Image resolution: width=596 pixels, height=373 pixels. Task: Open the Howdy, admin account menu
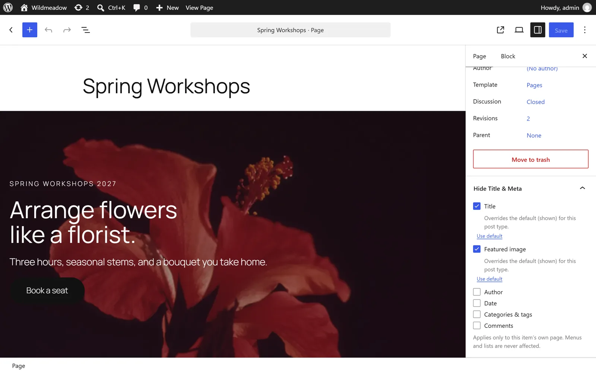[566, 7]
